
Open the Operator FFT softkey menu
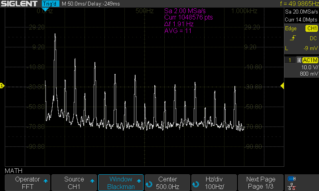[x=28, y=183]
